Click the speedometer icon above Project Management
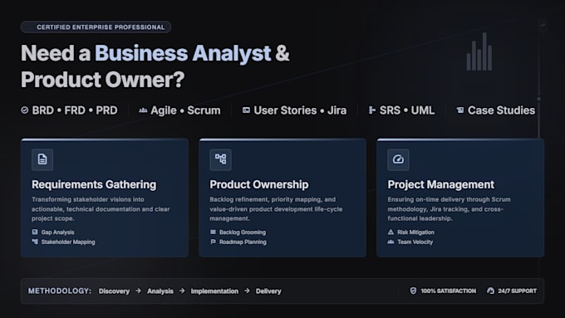Viewport: 565px width, 318px height. (x=398, y=159)
